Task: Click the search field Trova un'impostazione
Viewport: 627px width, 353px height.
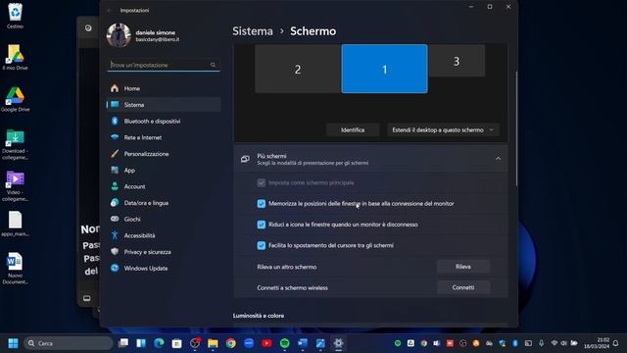Action: [x=164, y=65]
